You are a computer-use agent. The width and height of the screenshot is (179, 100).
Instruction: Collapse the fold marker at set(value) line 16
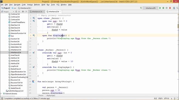point(37,59)
